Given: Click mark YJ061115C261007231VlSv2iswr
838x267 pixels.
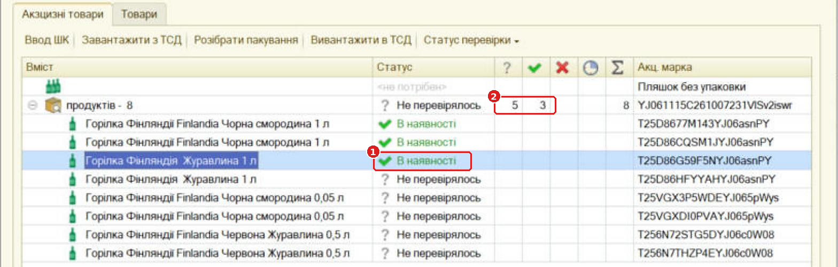Looking at the screenshot, I should coord(714,106).
